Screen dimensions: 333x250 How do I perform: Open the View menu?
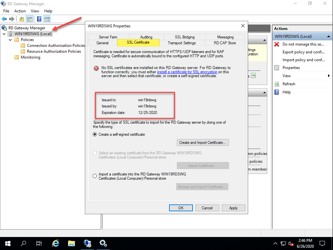35,11
